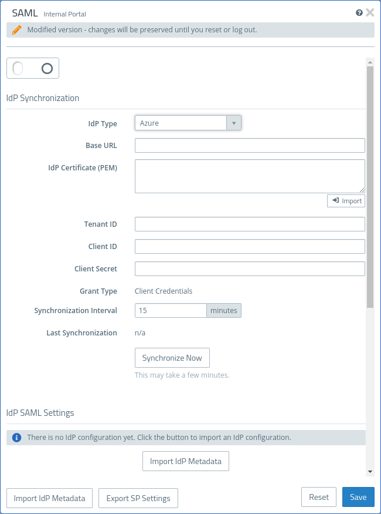Export the SP Settings

pyautogui.click(x=138, y=498)
